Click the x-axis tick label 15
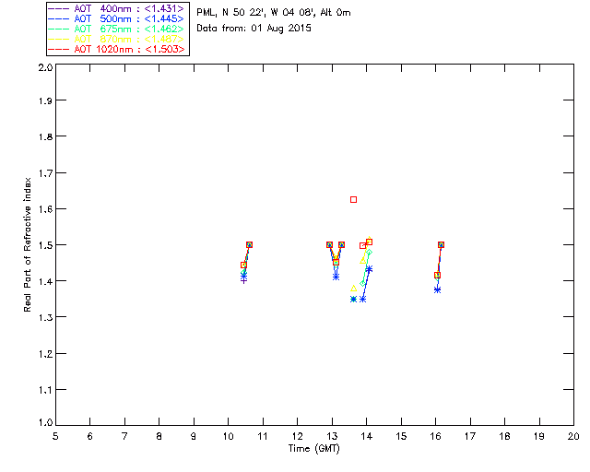 (401, 436)
